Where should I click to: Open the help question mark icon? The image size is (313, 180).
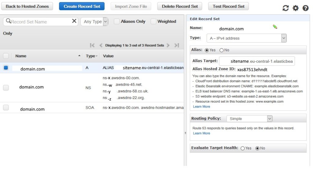pos(305,8)
